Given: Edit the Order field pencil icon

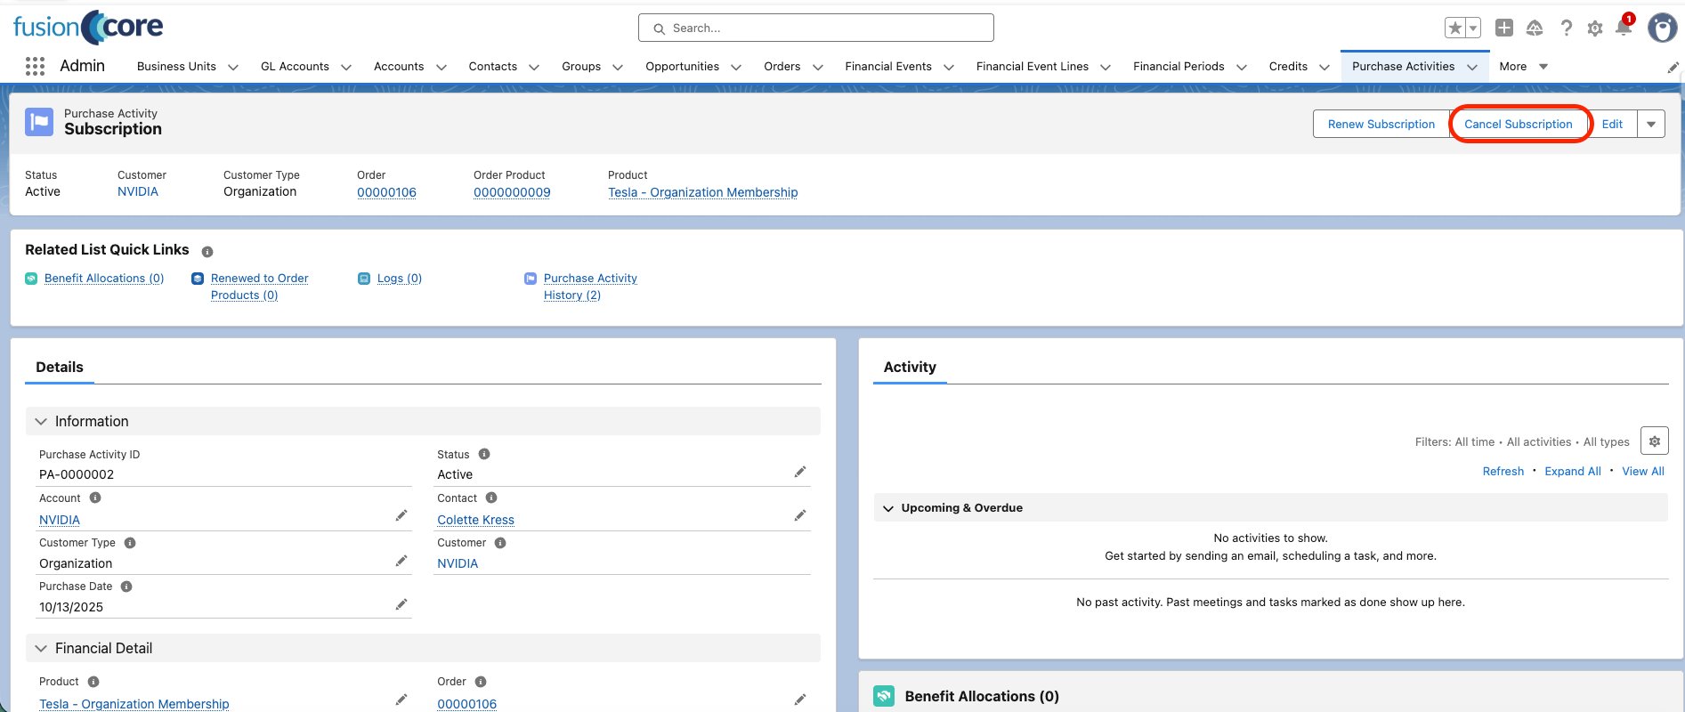Looking at the screenshot, I should (800, 700).
